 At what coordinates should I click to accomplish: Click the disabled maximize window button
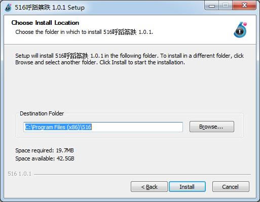(226, 6)
